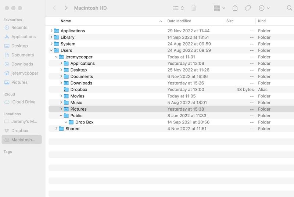Go forward with the right arrow button
This screenshot has width=294, height=197.
[66, 8]
